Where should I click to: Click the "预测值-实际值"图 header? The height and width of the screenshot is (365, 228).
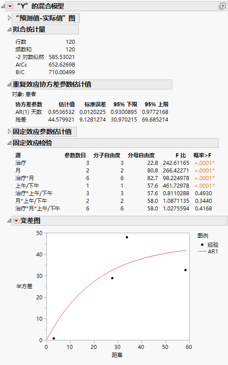coord(46,18)
